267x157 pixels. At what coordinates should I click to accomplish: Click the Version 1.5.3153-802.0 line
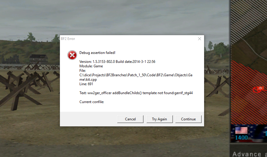point(117,62)
